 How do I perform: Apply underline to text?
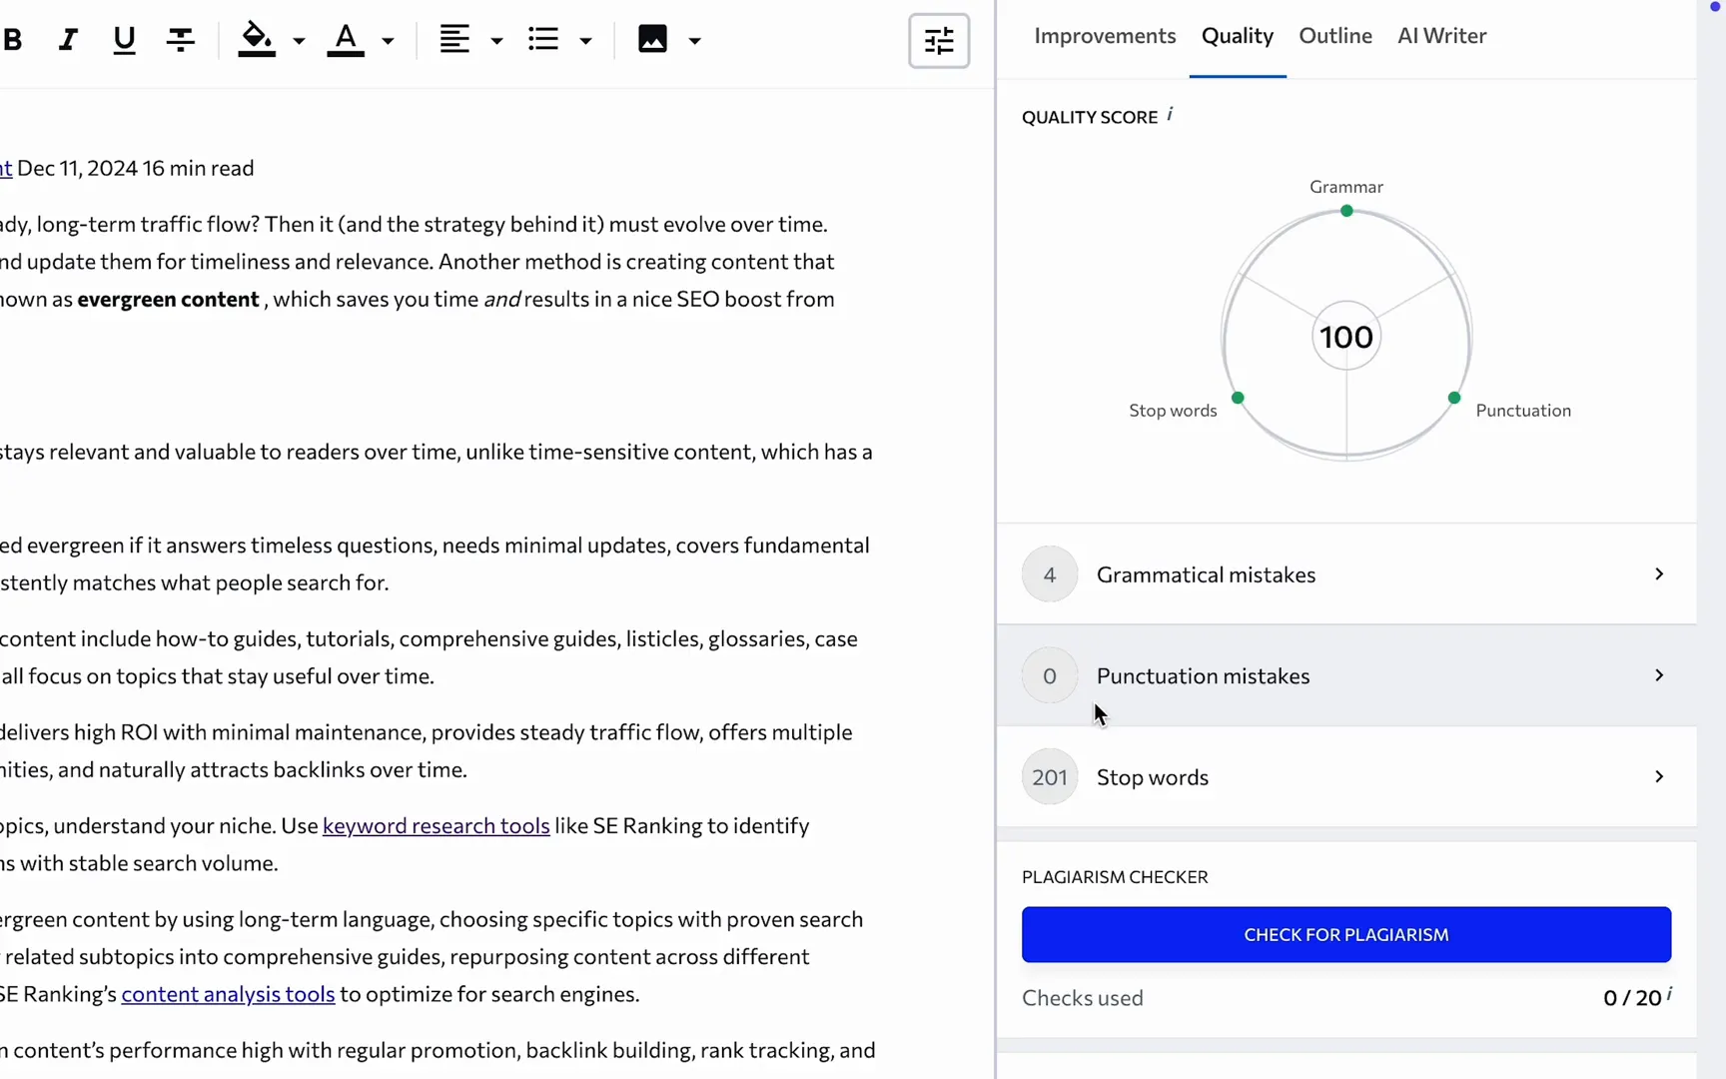[x=124, y=40]
